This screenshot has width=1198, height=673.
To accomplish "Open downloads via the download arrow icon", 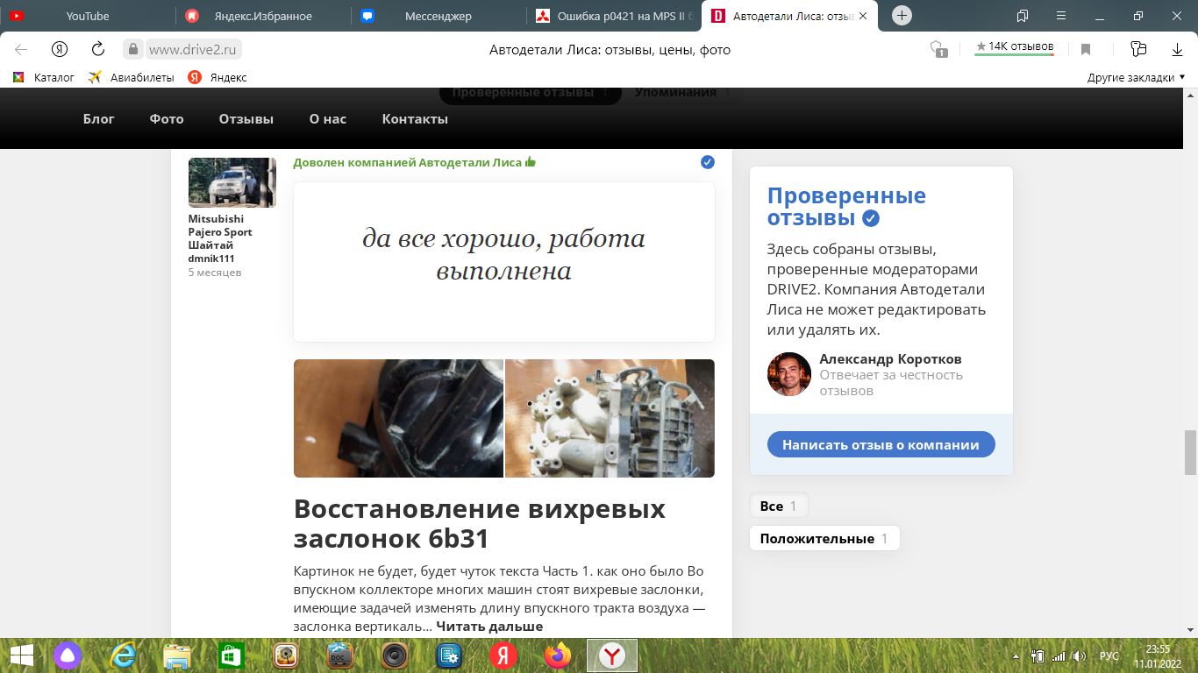I will tap(1177, 49).
